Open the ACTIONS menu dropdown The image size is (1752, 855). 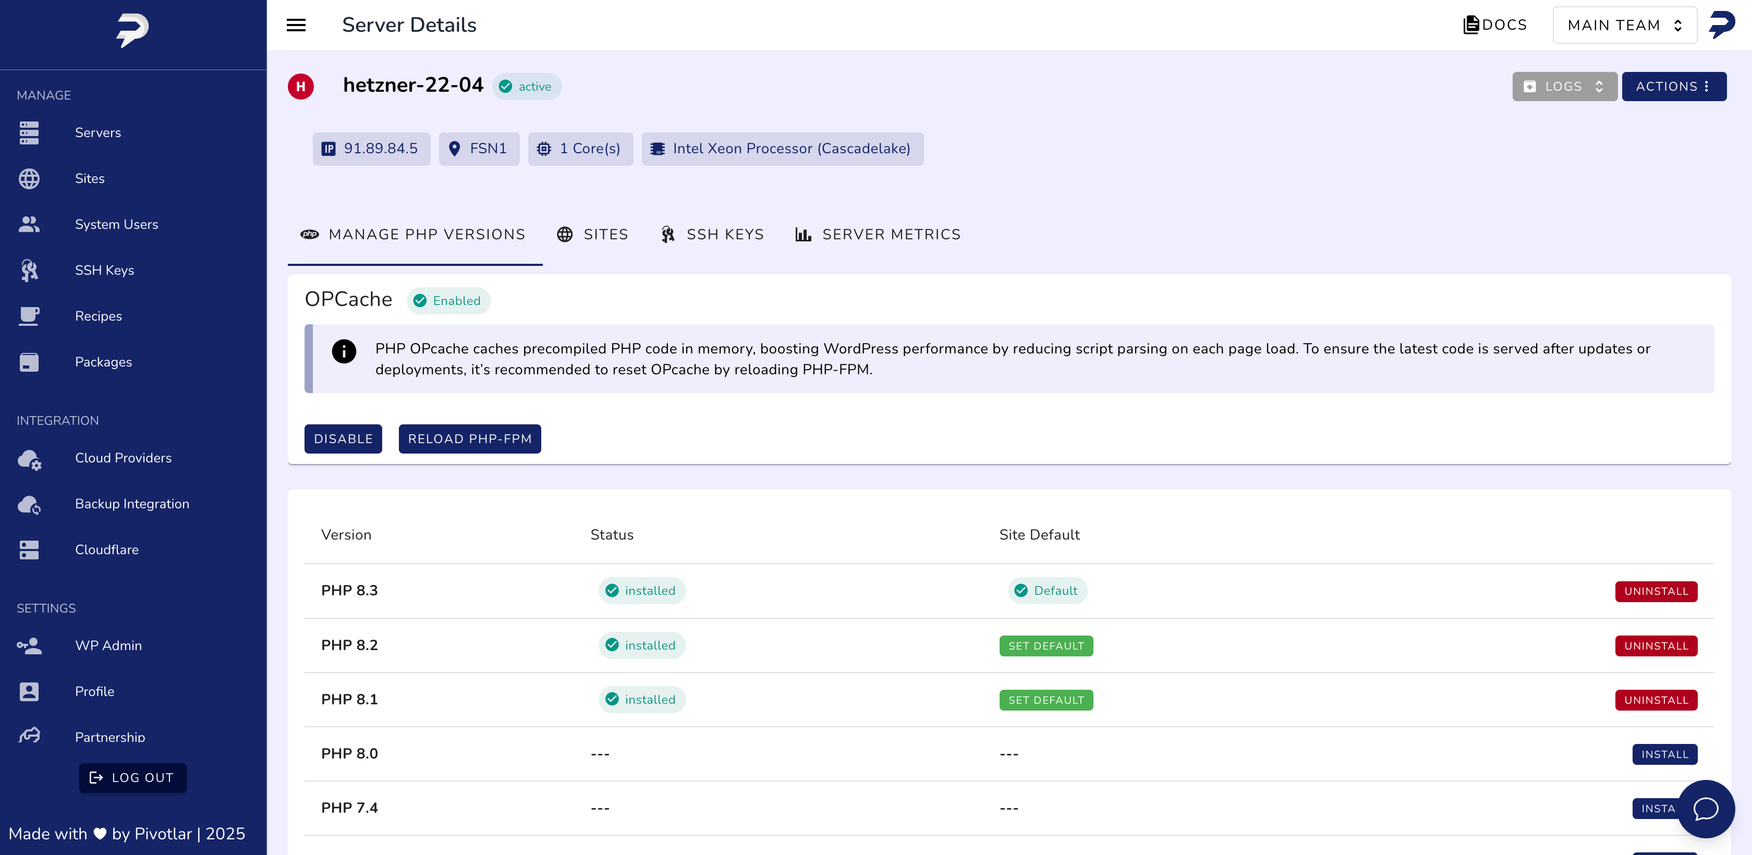1673,87
